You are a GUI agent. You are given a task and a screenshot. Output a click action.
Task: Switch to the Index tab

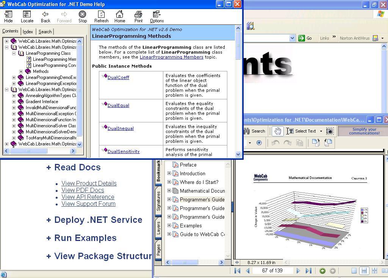pyautogui.click(x=28, y=32)
